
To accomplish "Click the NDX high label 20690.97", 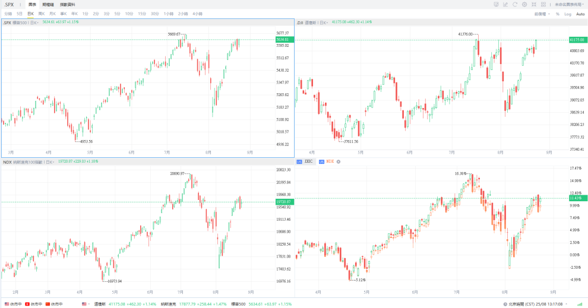I will (178, 173).
